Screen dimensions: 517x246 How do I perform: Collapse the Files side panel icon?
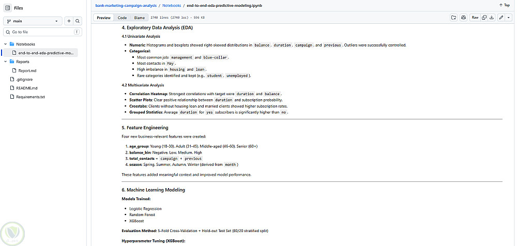click(8, 8)
